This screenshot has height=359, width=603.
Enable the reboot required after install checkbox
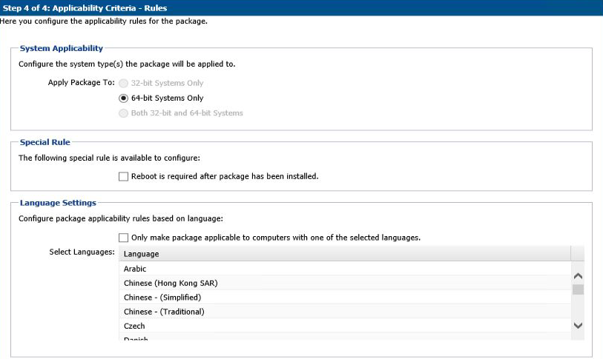124,176
